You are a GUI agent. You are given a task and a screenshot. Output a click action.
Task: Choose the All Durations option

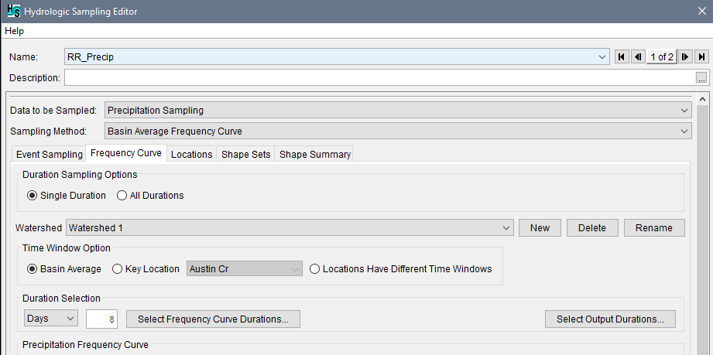tap(122, 196)
